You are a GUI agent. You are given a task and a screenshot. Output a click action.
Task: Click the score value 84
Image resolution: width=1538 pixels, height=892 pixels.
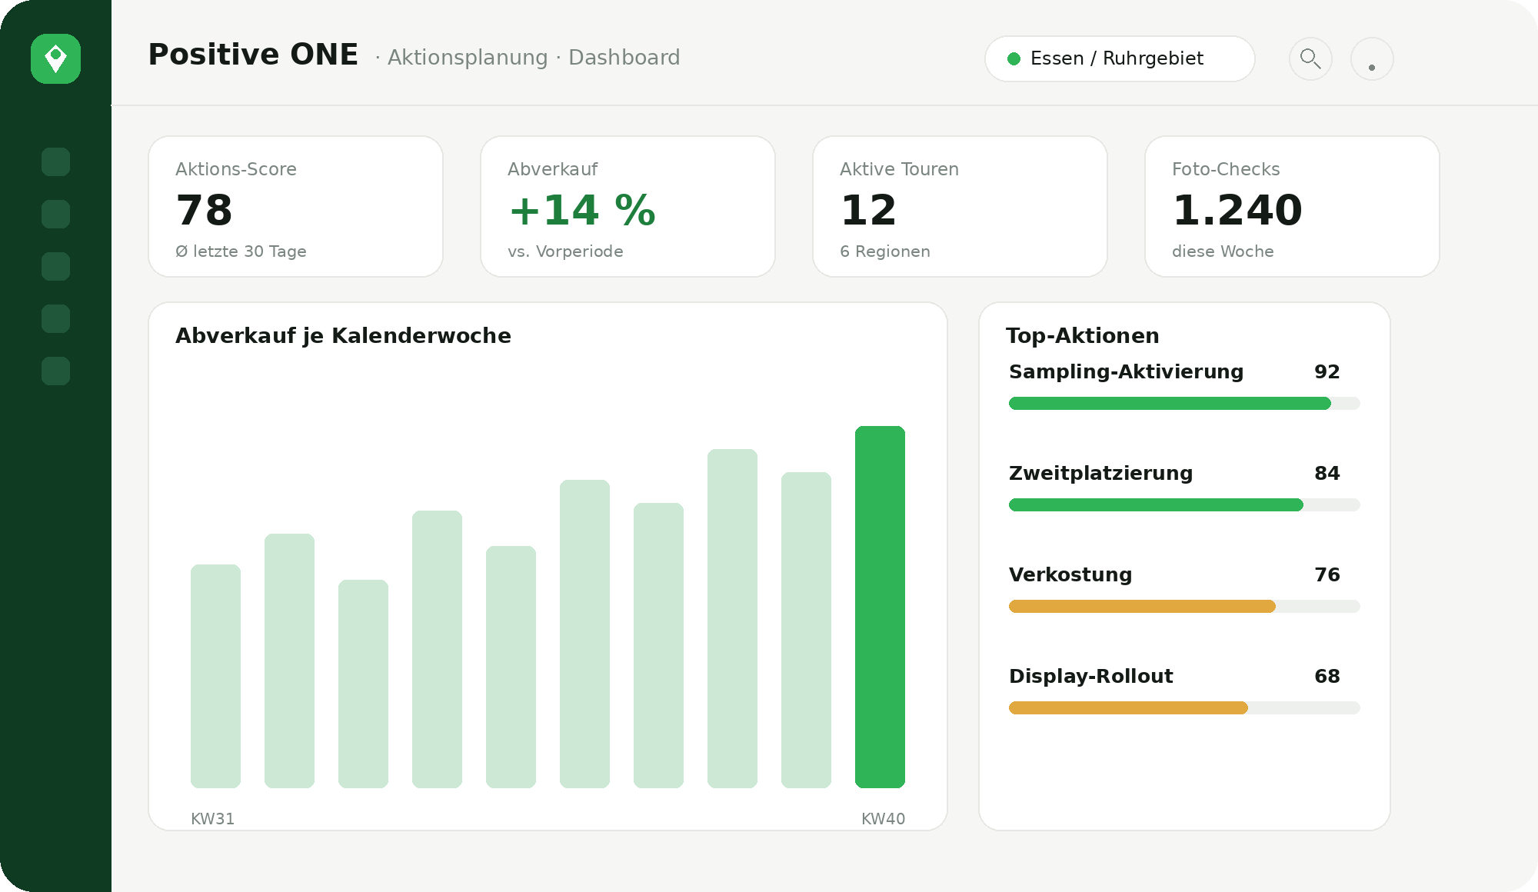point(1327,473)
